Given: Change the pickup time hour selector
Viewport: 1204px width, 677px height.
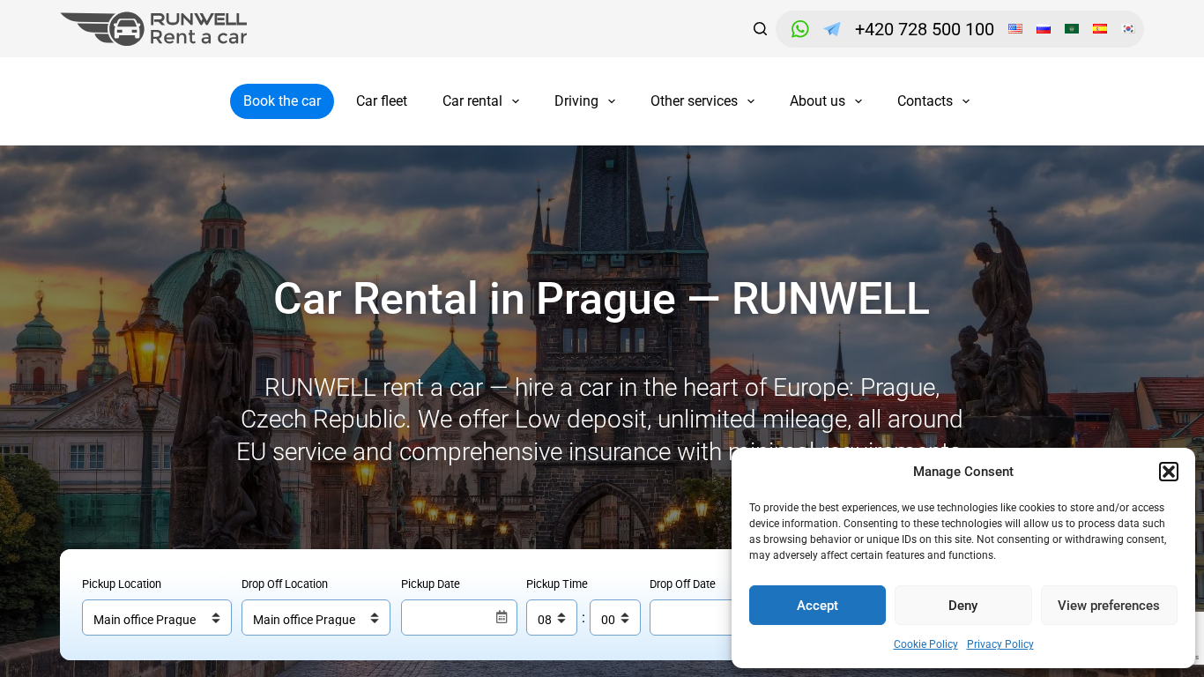Looking at the screenshot, I should (552, 618).
